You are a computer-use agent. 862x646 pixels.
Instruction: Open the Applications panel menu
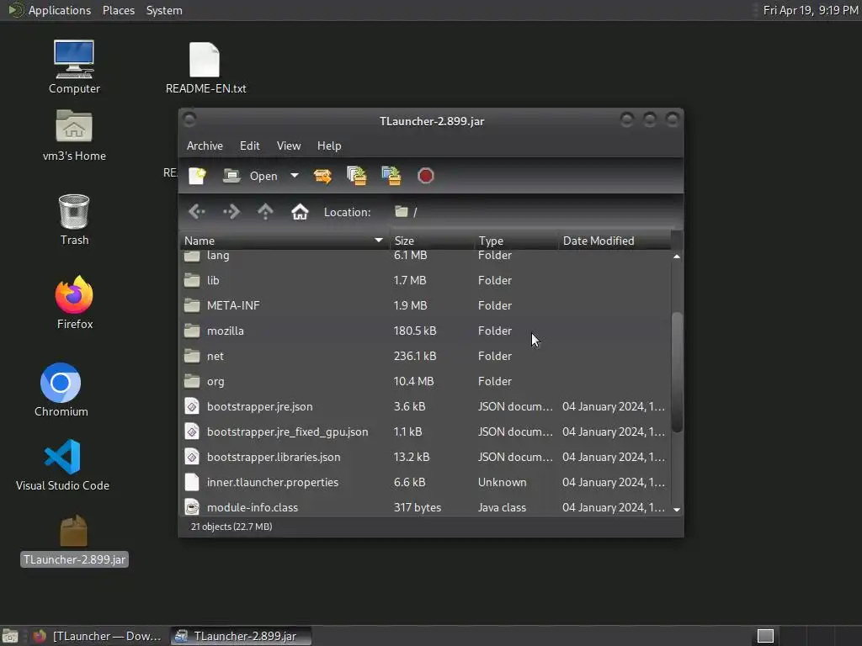pos(50,10)
